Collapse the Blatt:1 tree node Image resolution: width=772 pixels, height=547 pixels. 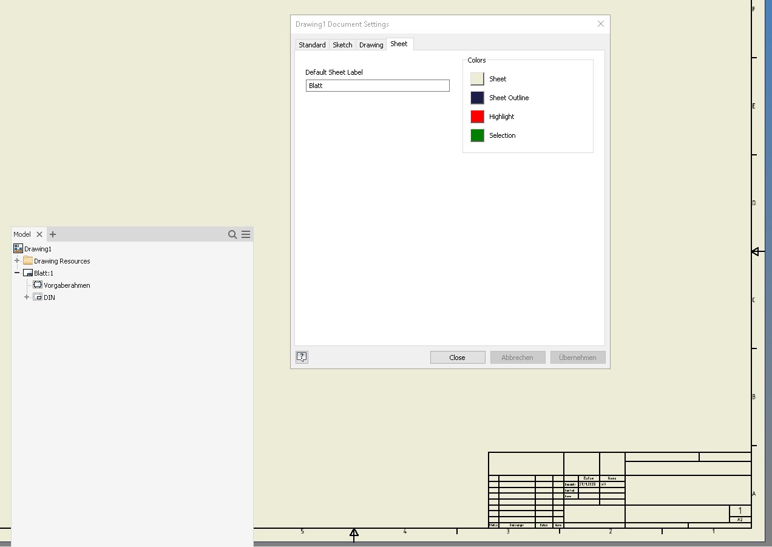(16, 273)
